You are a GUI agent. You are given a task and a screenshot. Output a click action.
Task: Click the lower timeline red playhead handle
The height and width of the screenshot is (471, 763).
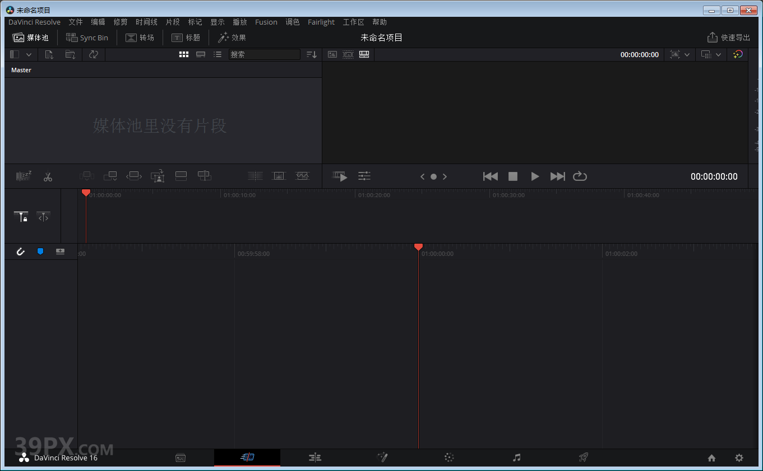(x=418, y=247)
